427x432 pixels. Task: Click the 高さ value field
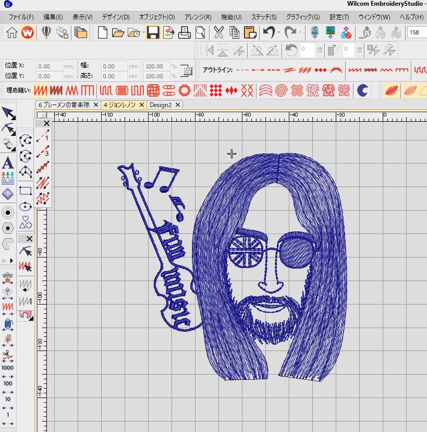click(x=114, y=76)
